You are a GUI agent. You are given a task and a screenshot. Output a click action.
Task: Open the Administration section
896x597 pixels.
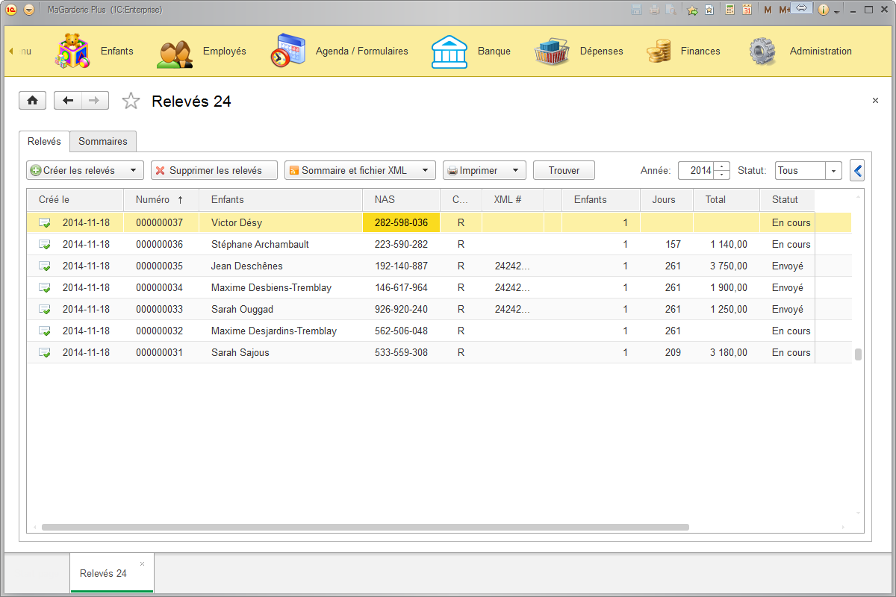coord(821,51)
